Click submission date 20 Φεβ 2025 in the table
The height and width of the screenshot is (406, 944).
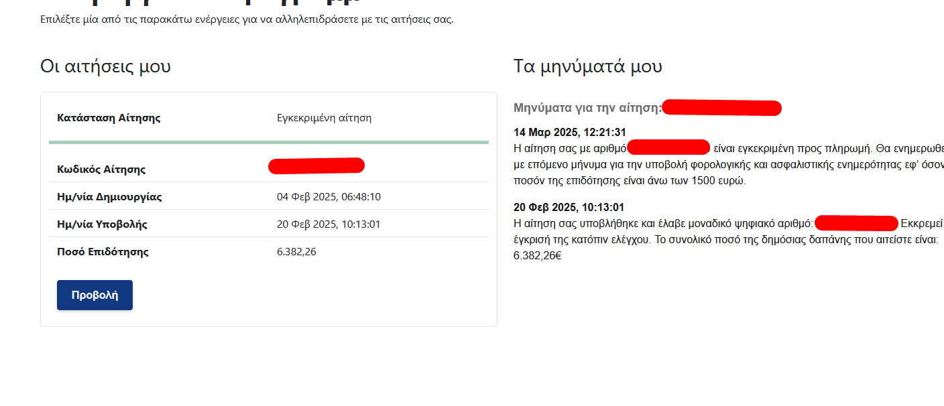pos(329,224)
